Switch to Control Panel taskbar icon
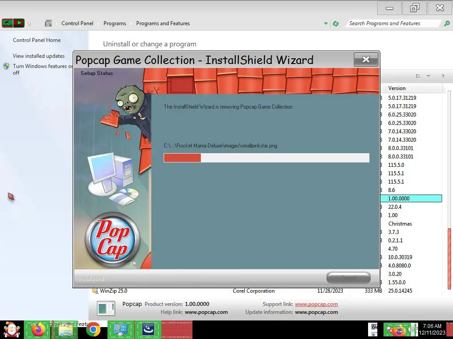Image resolution: width=453 pixels, height=339 pixels. [x=121, y=329]
